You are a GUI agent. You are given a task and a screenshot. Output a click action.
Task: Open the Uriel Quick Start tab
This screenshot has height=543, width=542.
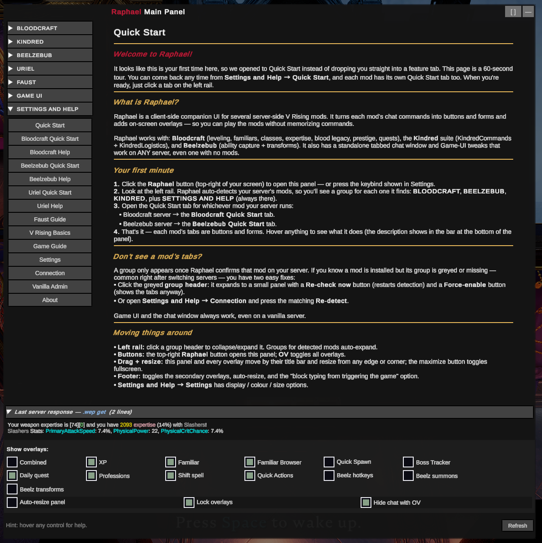(50, 193)
